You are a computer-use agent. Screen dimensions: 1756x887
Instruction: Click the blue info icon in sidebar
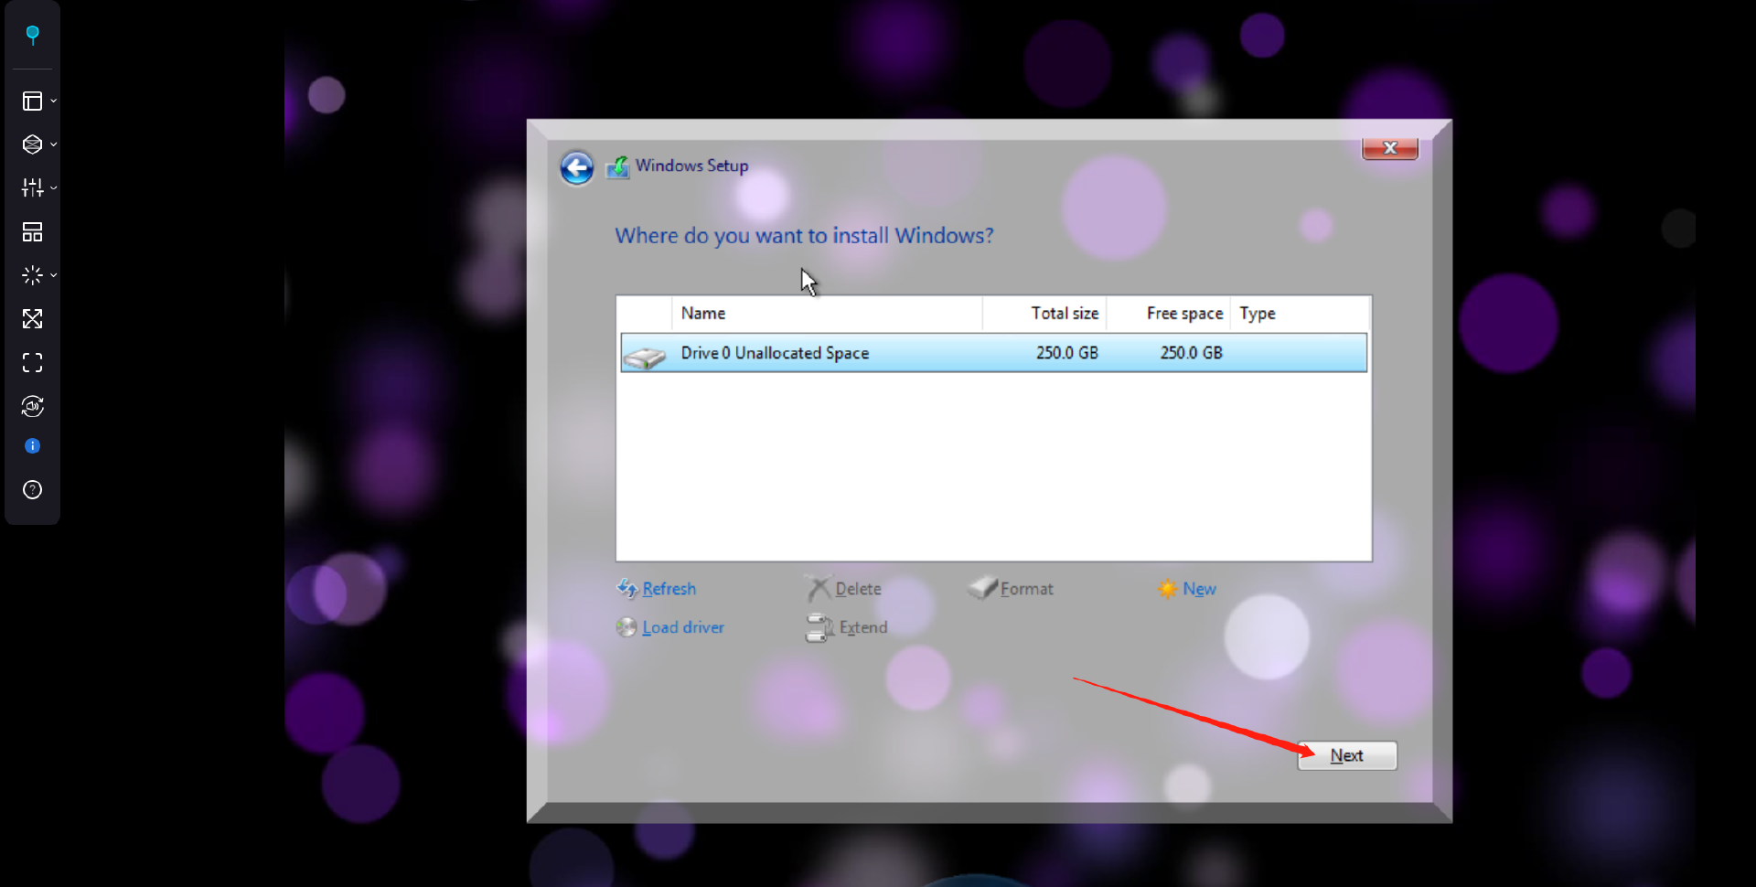pyautogui.click(x=32, y=446)
